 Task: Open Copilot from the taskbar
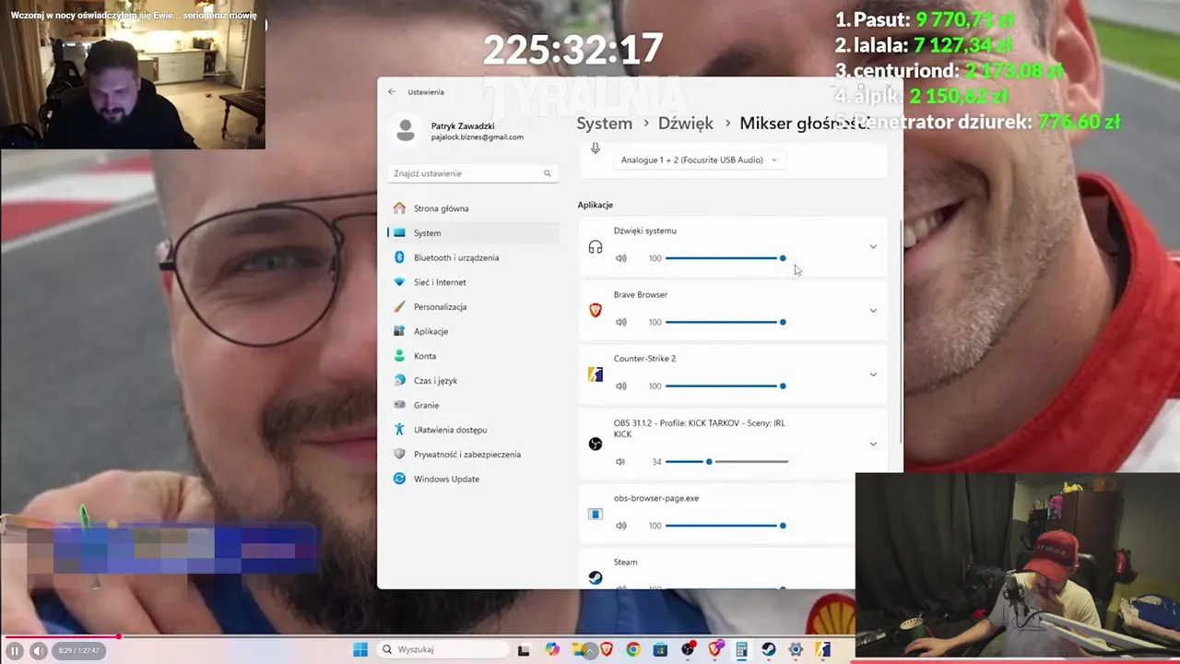tap(552, 649)
